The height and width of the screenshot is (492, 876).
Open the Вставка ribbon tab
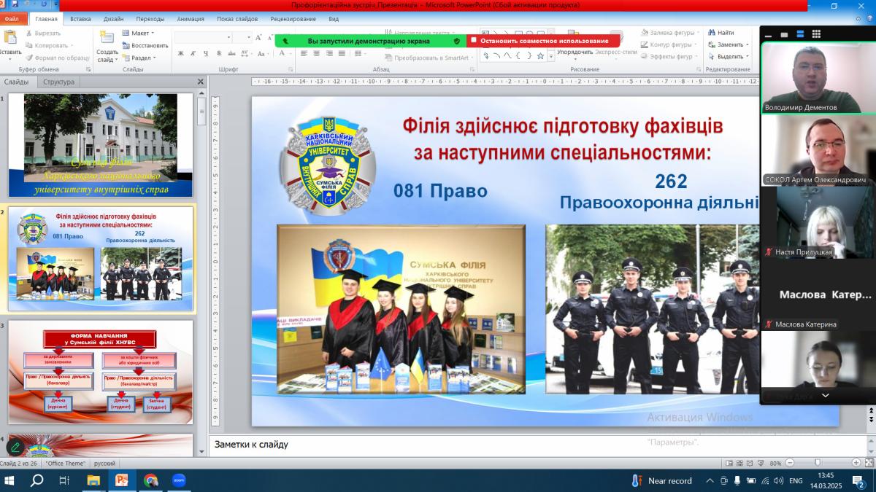(80, 19)
